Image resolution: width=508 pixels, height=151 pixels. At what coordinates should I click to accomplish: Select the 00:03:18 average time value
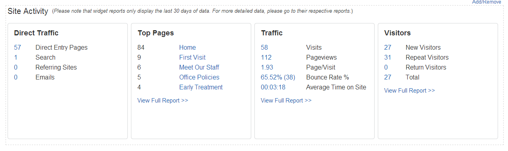(x=273, y=87)
